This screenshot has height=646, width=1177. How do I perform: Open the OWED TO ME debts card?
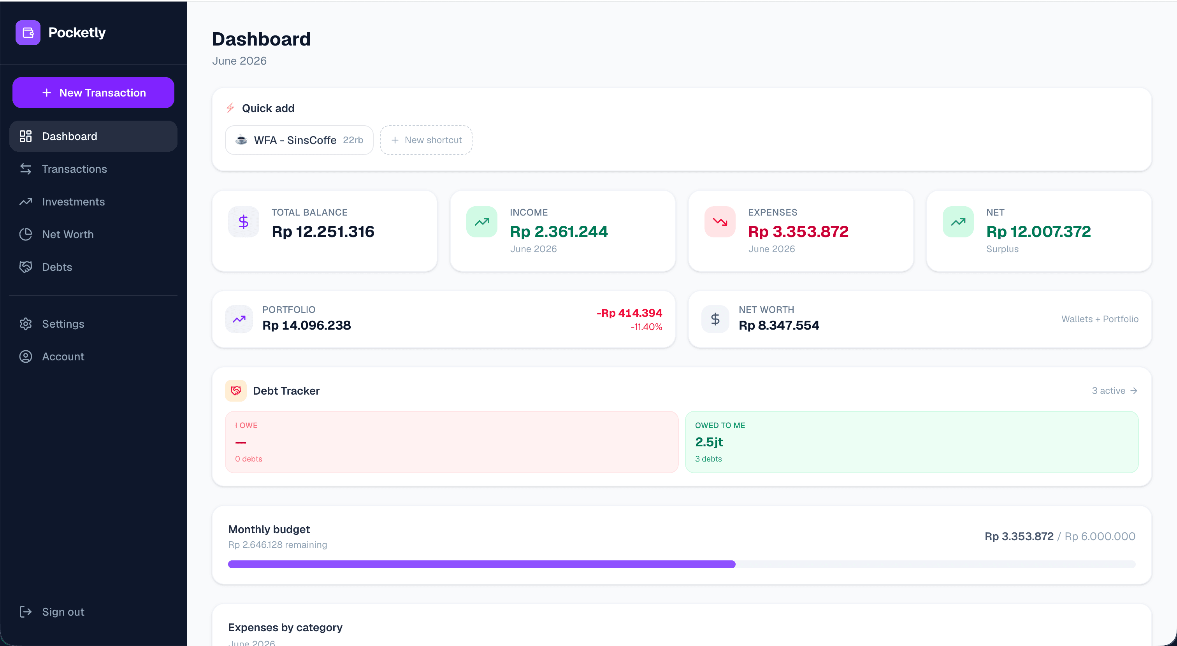pyautogui.click(x=912, y=442)
